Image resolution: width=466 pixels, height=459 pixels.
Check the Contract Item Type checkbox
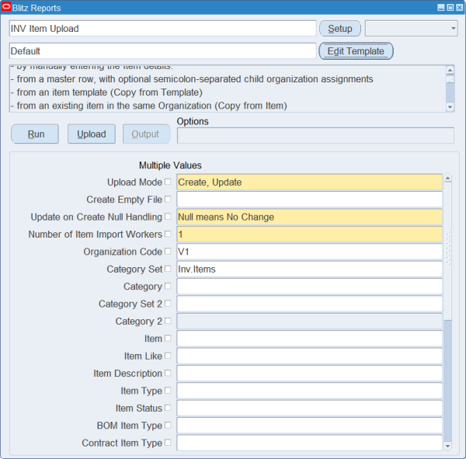(168, 443)
